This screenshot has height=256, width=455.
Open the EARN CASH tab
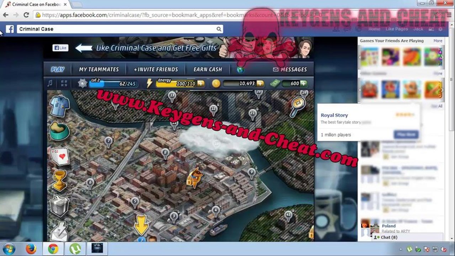click(208, 69)
